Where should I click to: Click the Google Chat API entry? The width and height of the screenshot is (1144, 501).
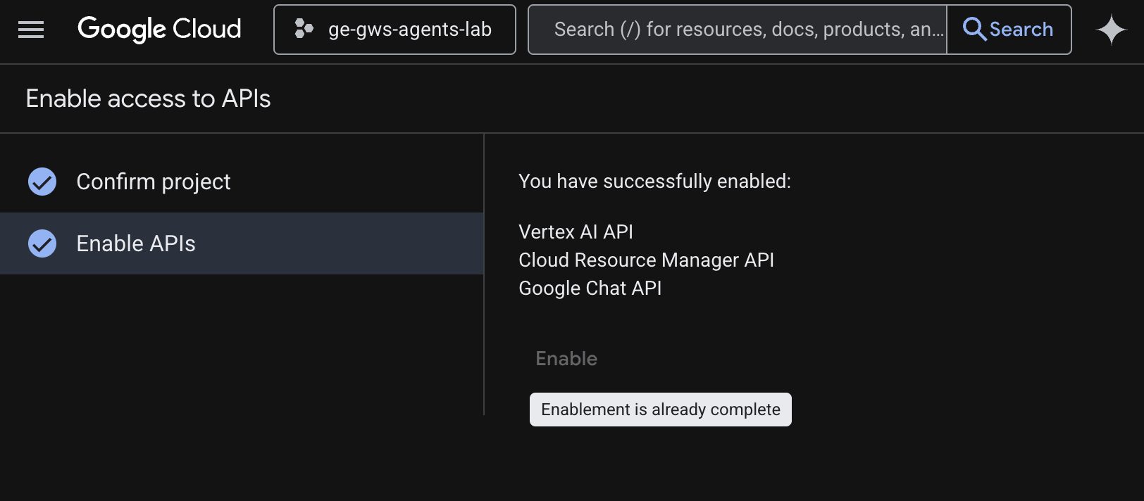(x=590, y=288)
